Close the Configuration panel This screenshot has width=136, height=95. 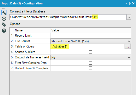pos(133,3)
